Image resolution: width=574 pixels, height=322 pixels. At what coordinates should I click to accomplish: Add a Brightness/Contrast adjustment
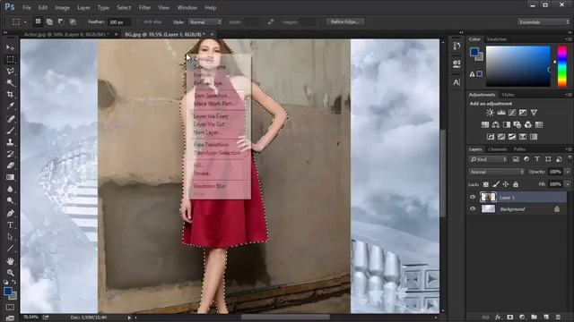click(x=491, y=113)
